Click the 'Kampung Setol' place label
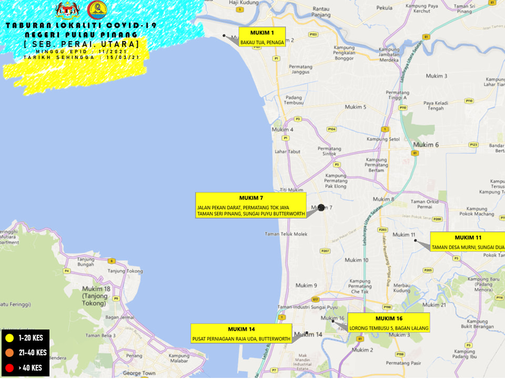The height and width of the screenshot is (379, 505). tap(383, 139)
